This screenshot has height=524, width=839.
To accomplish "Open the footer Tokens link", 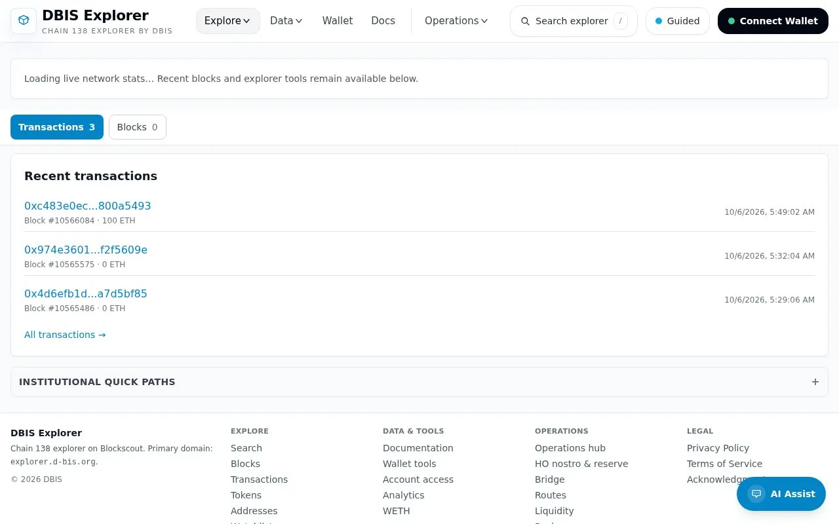I will tap(246, 495).
